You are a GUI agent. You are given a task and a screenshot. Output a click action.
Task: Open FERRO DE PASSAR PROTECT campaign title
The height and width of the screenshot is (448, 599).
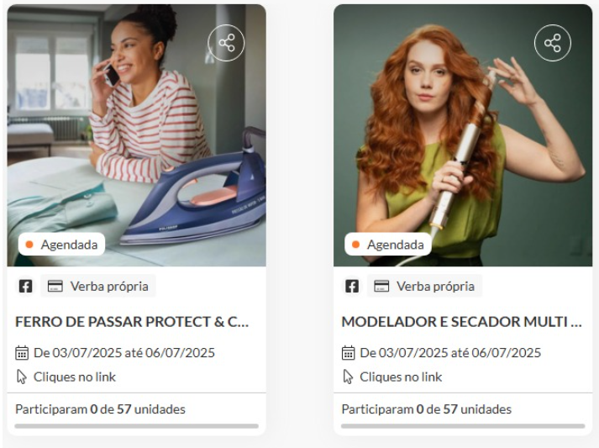click(132, 321)
